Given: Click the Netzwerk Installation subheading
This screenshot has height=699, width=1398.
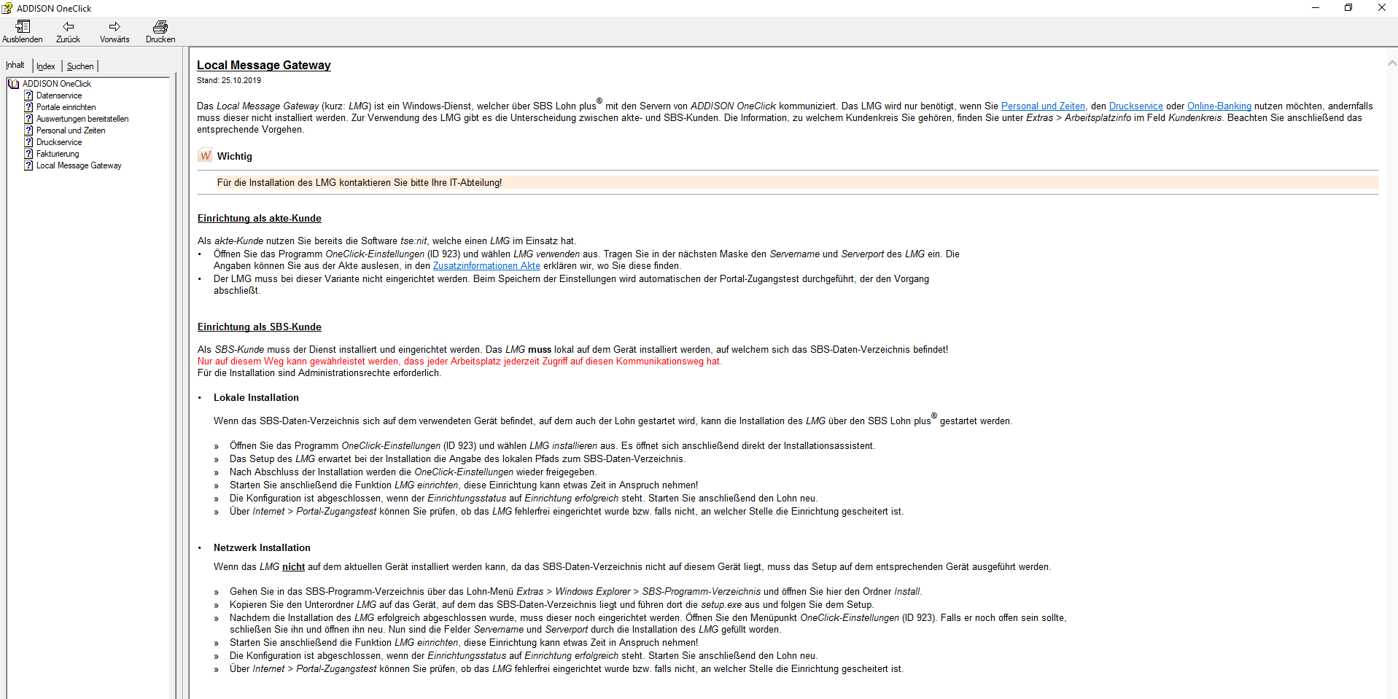Looking at the screenshot, I should pyautogui.click(x=262, y=548).
